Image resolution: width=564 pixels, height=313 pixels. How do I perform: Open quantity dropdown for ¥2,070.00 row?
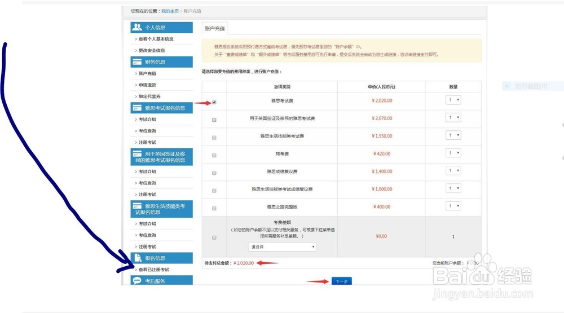[453, 118]
